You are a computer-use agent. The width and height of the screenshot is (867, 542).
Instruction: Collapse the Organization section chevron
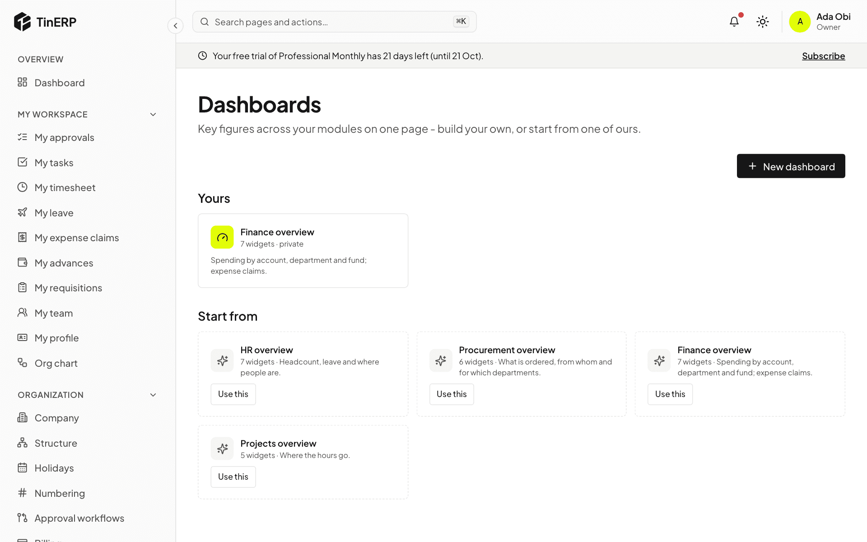tap(153, 395)
